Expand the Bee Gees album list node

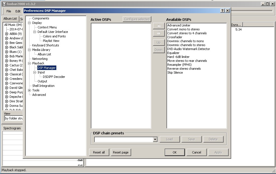[6, 43]
